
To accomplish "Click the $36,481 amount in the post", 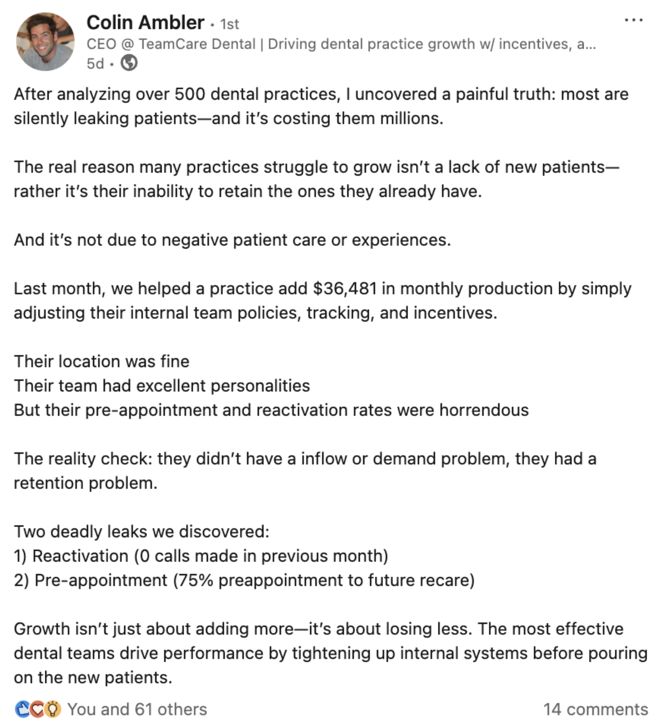I will (x=345, y=288).
